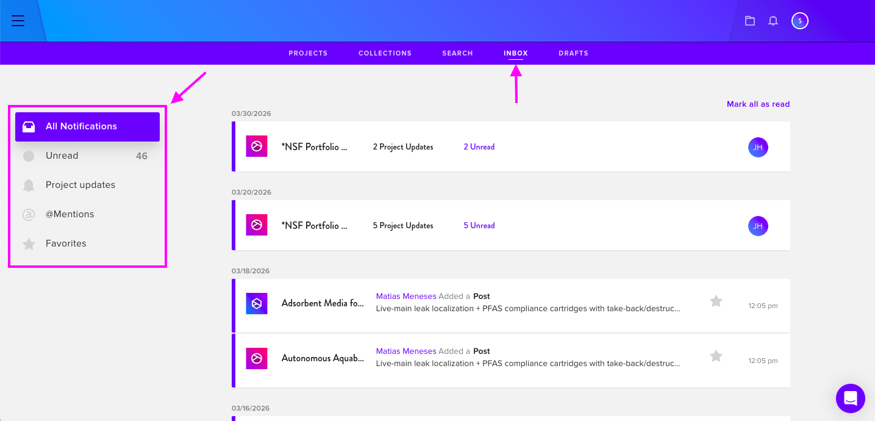Click the JH avatar on 03/30/2026 notification
The height and width of the screenshot is (421, 875).
(758, 147)
